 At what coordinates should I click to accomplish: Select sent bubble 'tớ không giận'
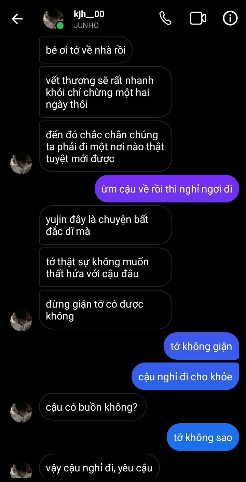point(201,346)
